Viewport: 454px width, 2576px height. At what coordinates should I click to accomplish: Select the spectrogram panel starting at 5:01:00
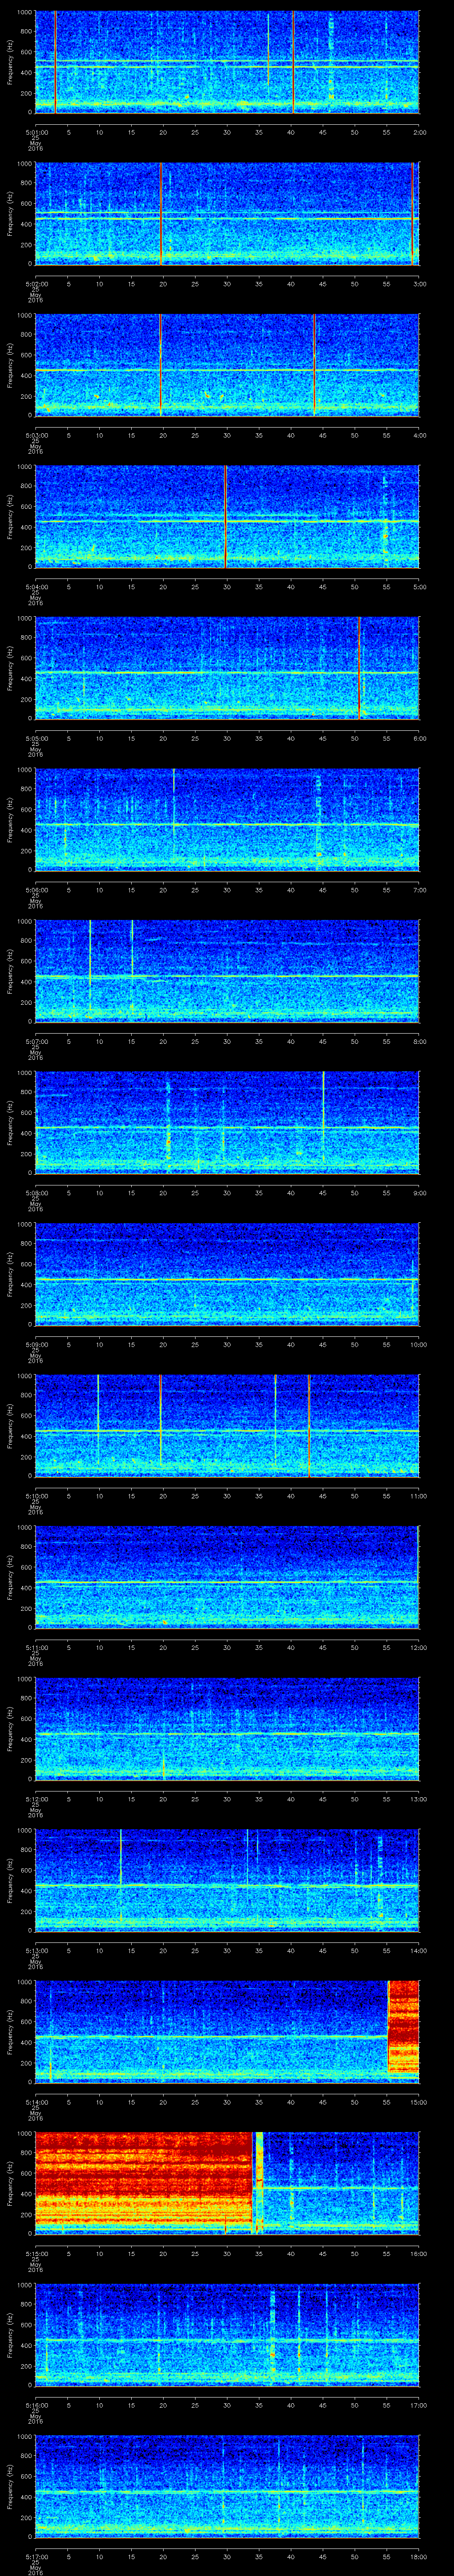coord(227,62)
